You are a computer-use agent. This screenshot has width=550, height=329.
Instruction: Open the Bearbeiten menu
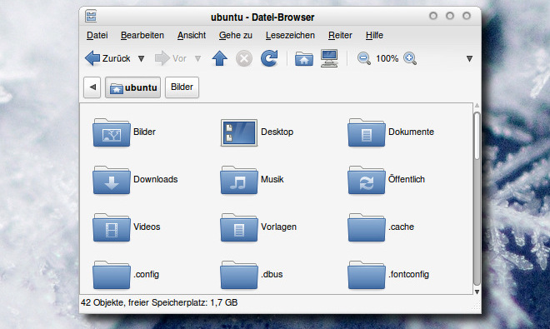[142, 36]
